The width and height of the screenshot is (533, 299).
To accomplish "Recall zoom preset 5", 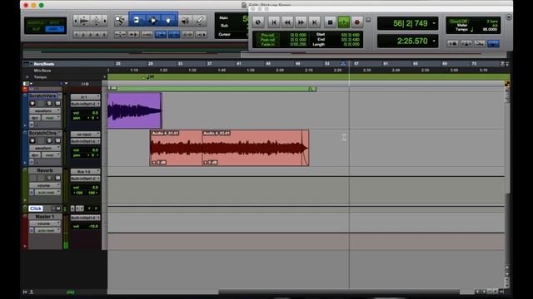I will click(x=104, y=35).
